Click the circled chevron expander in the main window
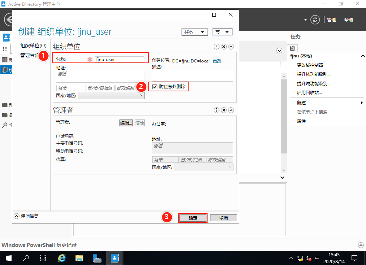 click(x=279, y=51)
